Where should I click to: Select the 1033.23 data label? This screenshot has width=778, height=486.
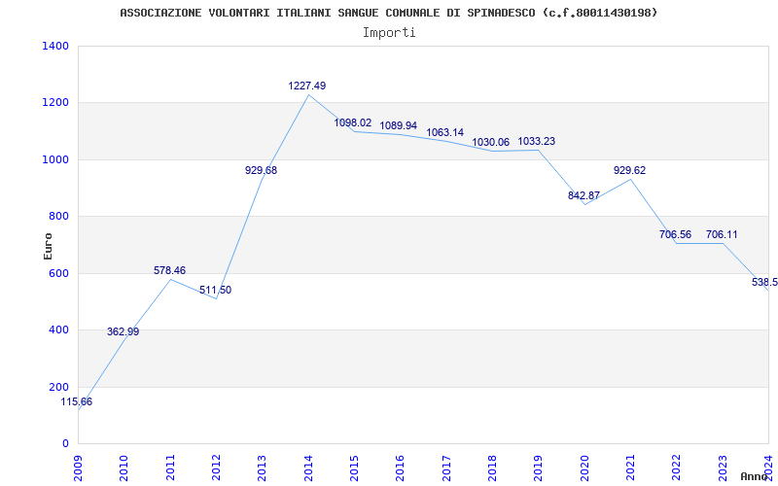click(537, 141)
